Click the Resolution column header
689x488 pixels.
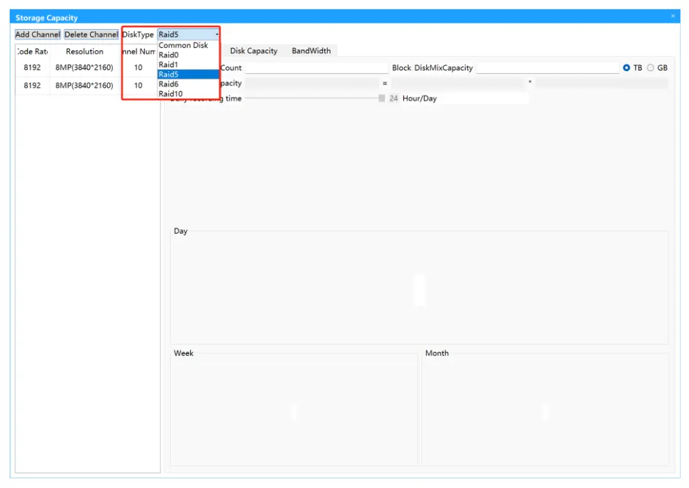tap(84, 51)
